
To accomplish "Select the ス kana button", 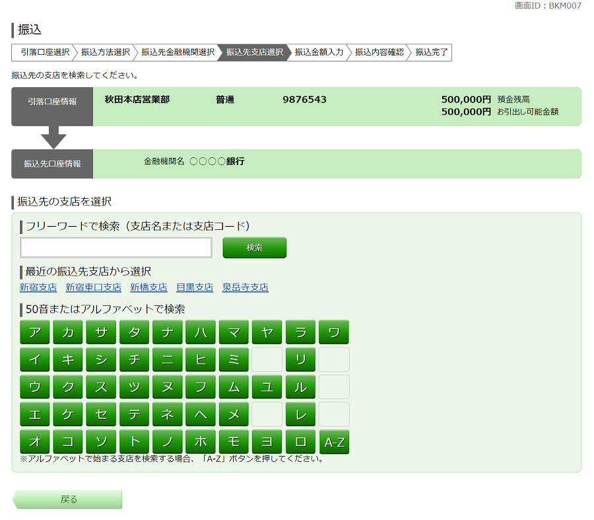I will (101, 387).
